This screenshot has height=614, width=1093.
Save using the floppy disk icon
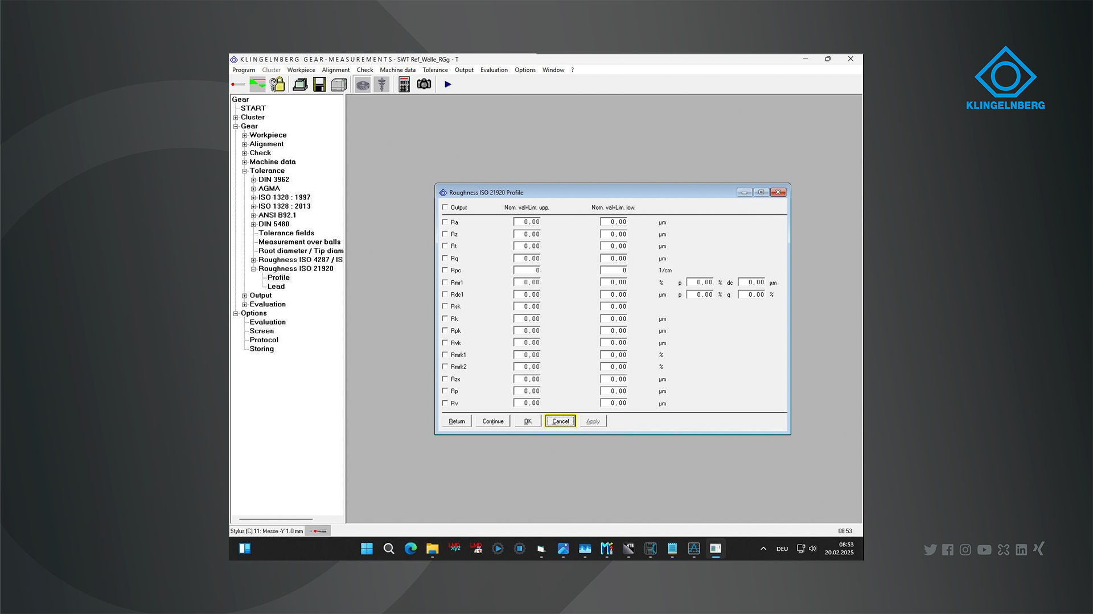(319, 85)
